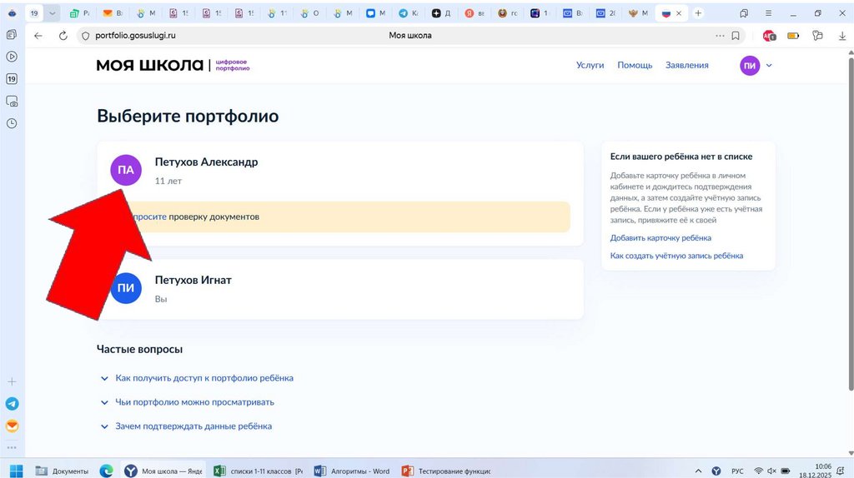Open the sidebar tab panels icon
The image size is (854, 478).
point(12,34)
